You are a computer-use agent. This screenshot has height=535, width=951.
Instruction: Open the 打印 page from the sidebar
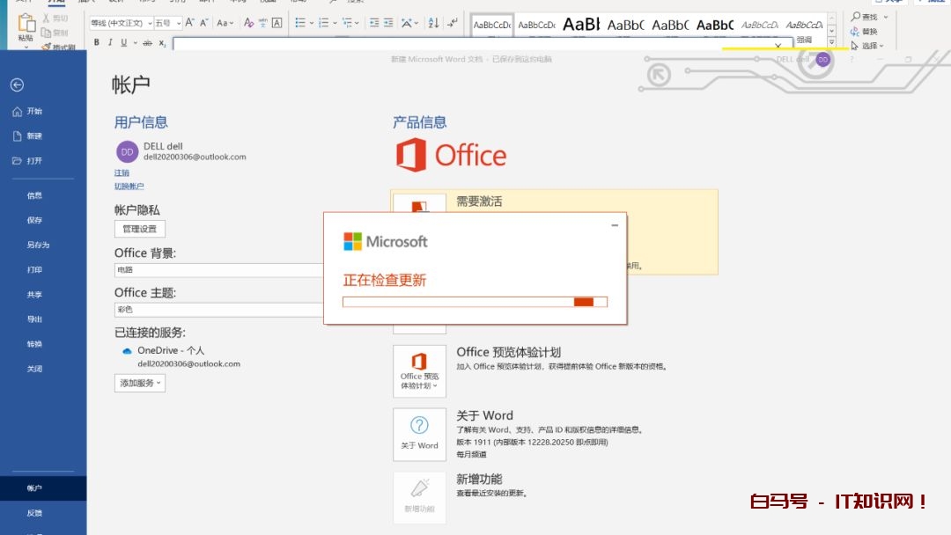(34, 270)
